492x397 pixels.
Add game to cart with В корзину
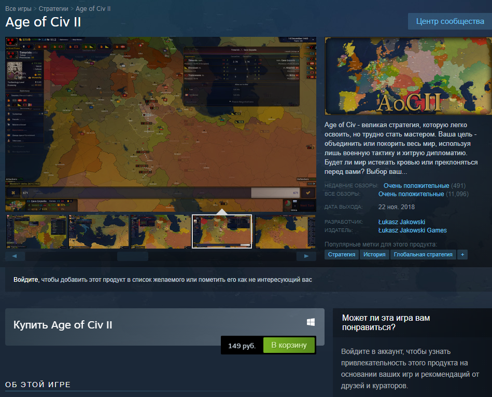(289, 345)
